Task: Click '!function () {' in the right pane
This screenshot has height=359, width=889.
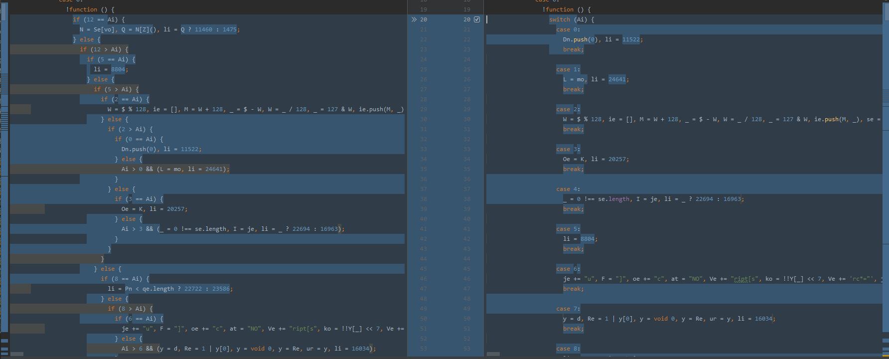Action: point(567,9)
